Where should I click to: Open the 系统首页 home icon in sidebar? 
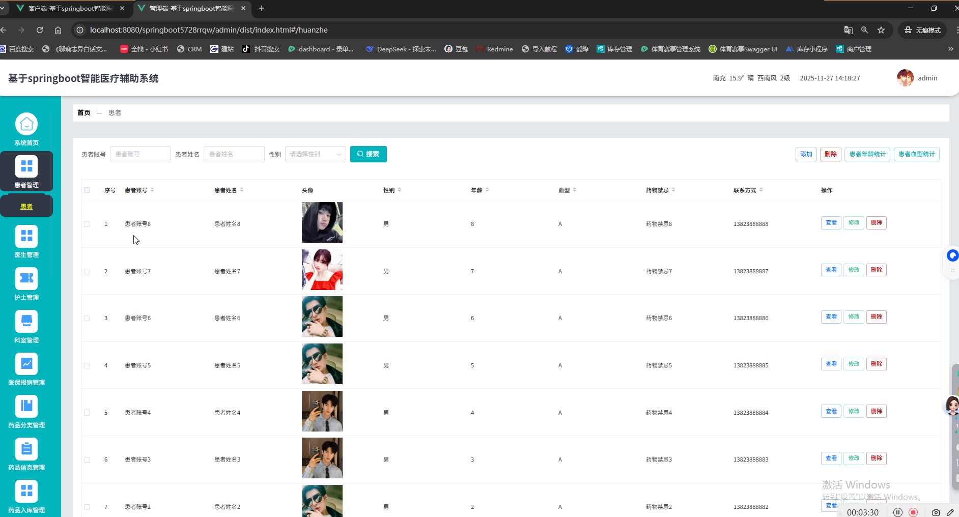pyautogui.click(x=26, y=124)
